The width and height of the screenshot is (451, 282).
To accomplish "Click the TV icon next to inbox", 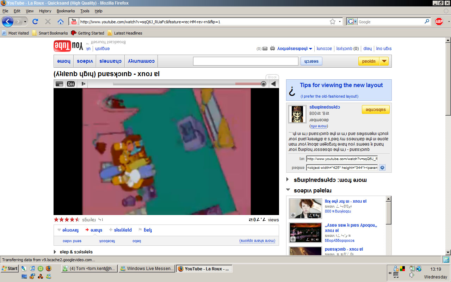I will (x=272, y=49).
